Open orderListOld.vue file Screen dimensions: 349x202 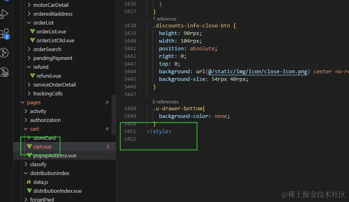click(55, 40)
